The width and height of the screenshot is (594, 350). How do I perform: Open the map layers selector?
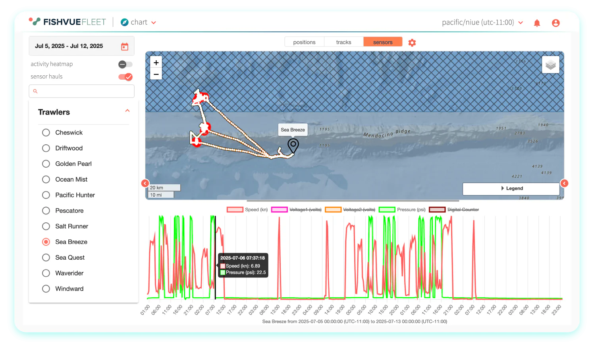pyautogui.click(x=550, y=65)
